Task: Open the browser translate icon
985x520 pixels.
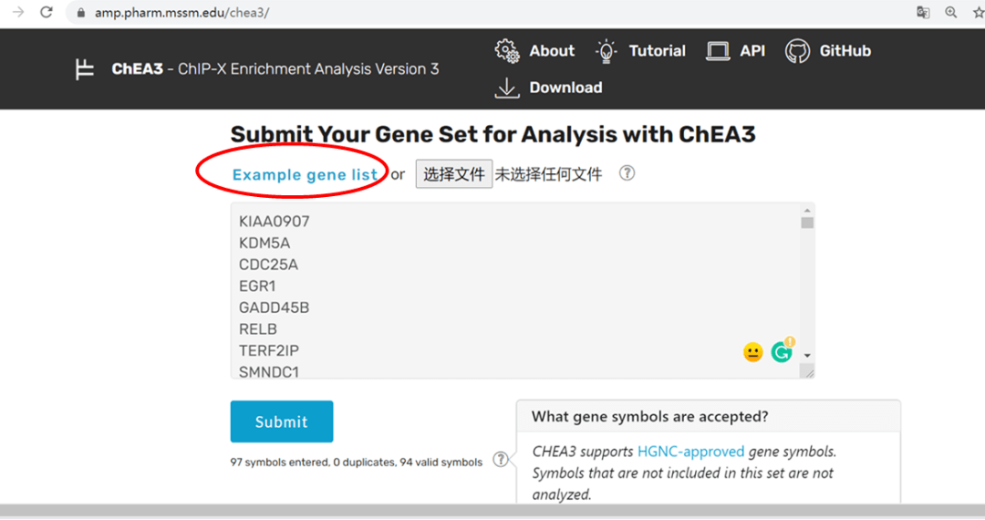Action: click(x=923, y=13)
